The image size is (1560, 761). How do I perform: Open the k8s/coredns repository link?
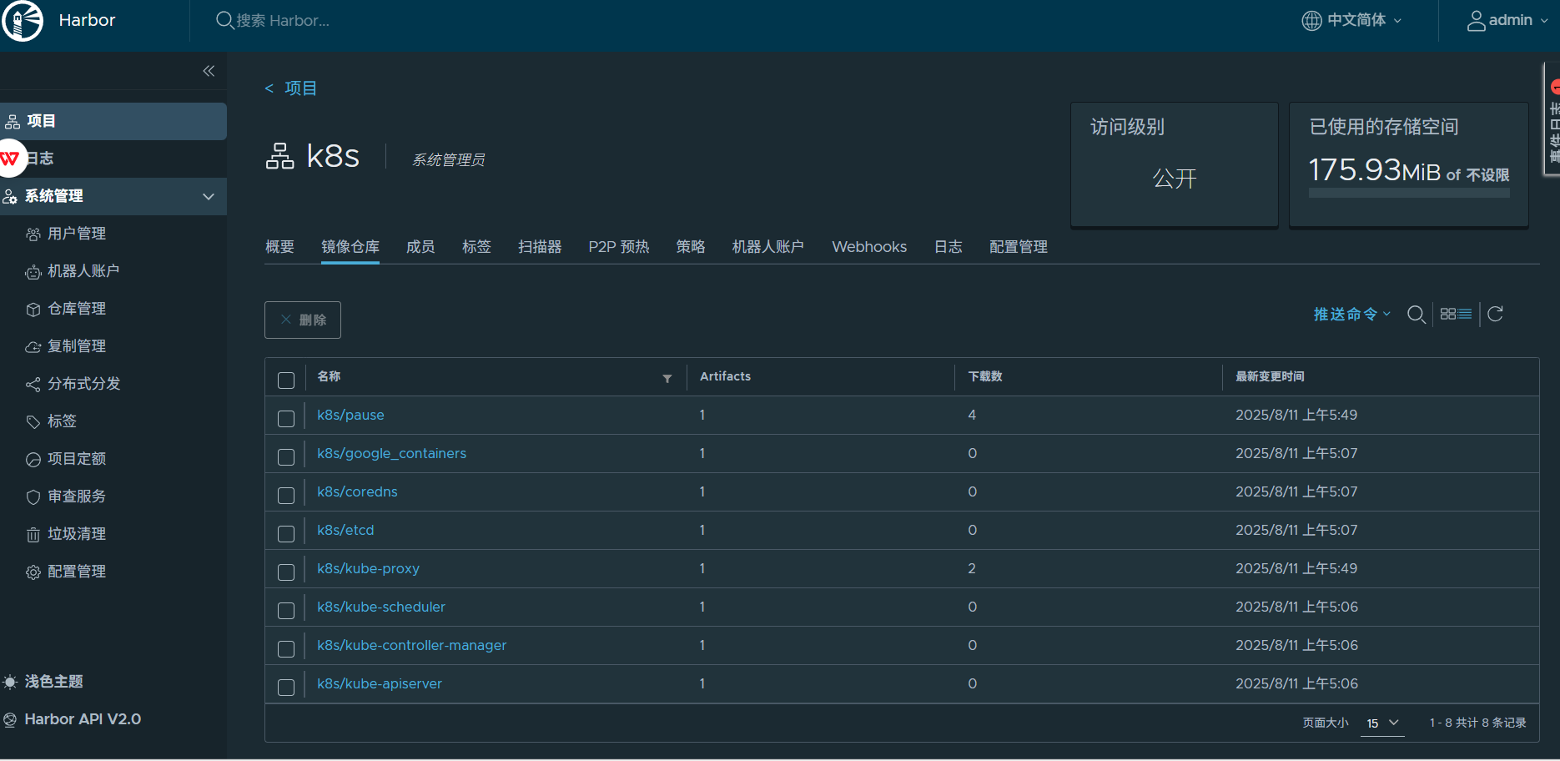[x=357, y=492]
